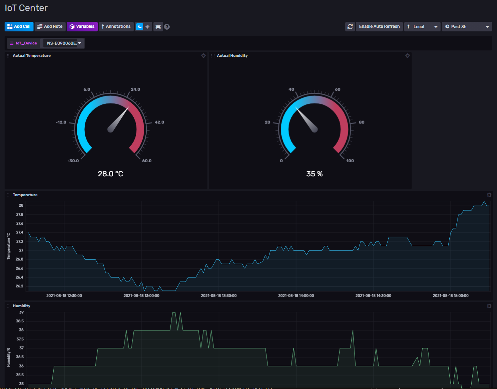Click the 2021-08-18 13:00:00 axis label
This screenshot has height=389, width=497.
pyautogui.click(x=141, y=296)
